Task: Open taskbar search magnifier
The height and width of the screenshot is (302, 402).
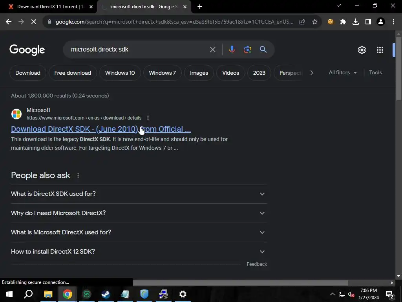Action: point(28,294)
